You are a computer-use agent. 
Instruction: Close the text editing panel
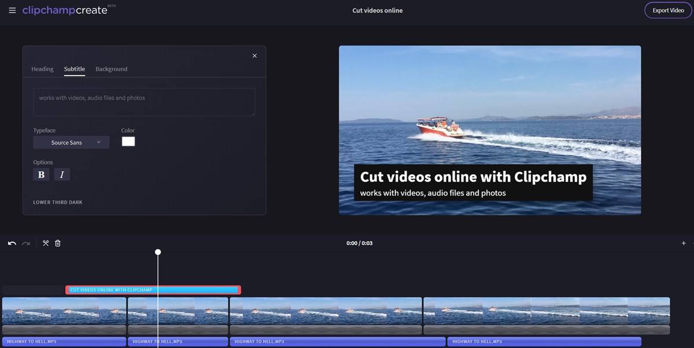coord(254,55)
